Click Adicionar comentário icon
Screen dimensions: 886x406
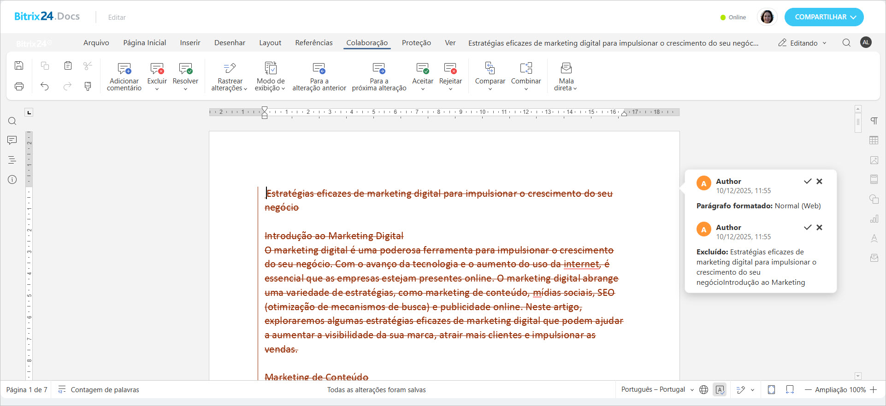(124, 69)
